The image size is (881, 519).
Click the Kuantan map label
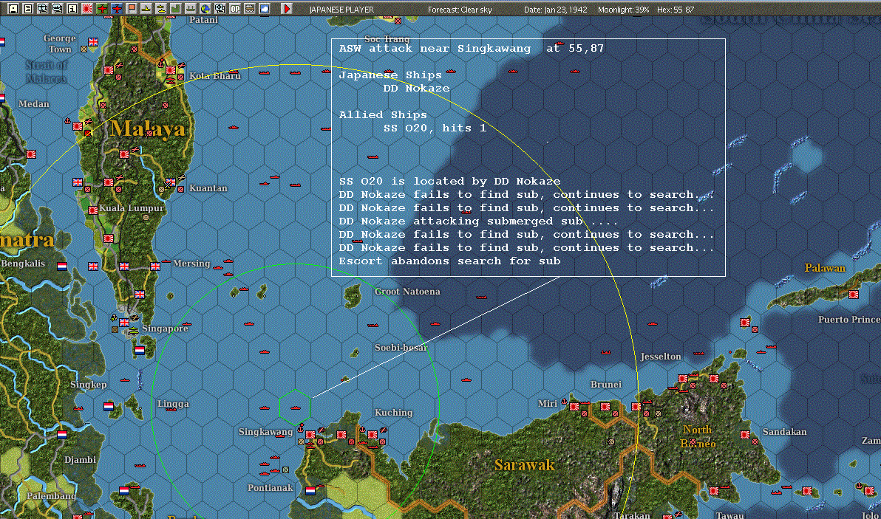[x=208, y=188]
